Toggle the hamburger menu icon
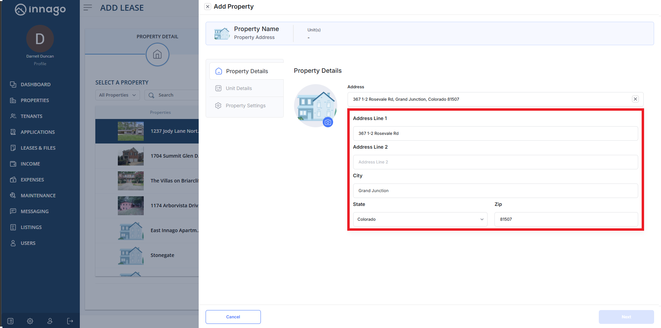Image resolution: width=661 pixels, height=328 pixels. 88,8
